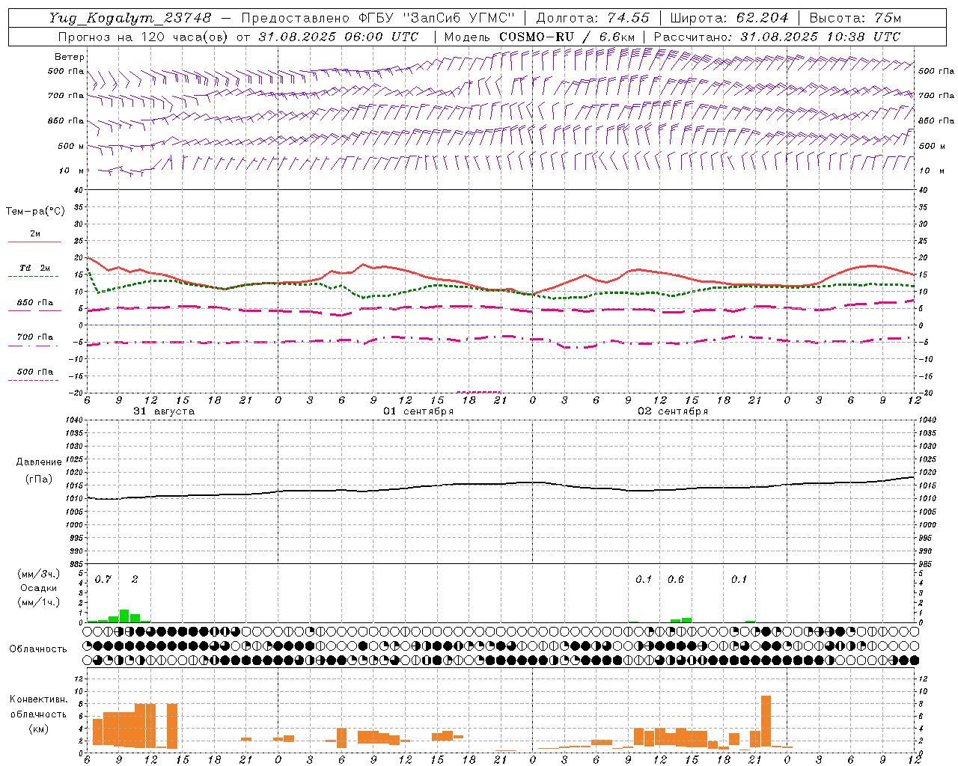Click the 02 сентября date label
Image resolution: width=958 pixels, height=766 pixels.
click(673, 411)
